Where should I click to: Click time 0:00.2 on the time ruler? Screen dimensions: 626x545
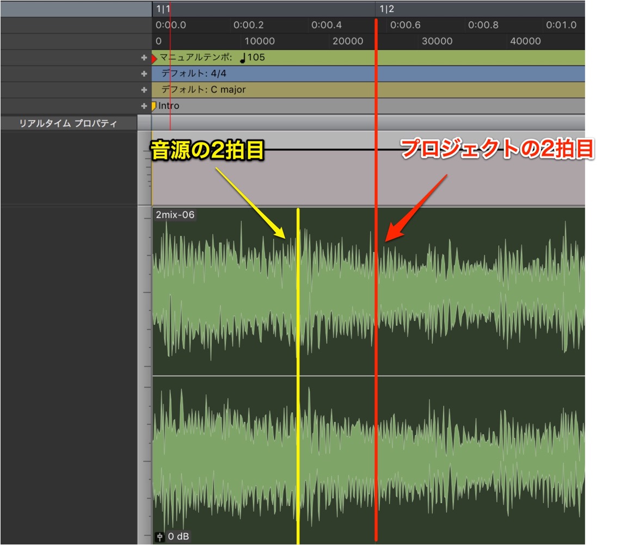coord(248,25)
